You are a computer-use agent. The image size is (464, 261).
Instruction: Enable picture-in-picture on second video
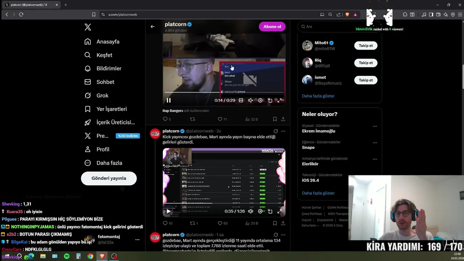point(270,211)
